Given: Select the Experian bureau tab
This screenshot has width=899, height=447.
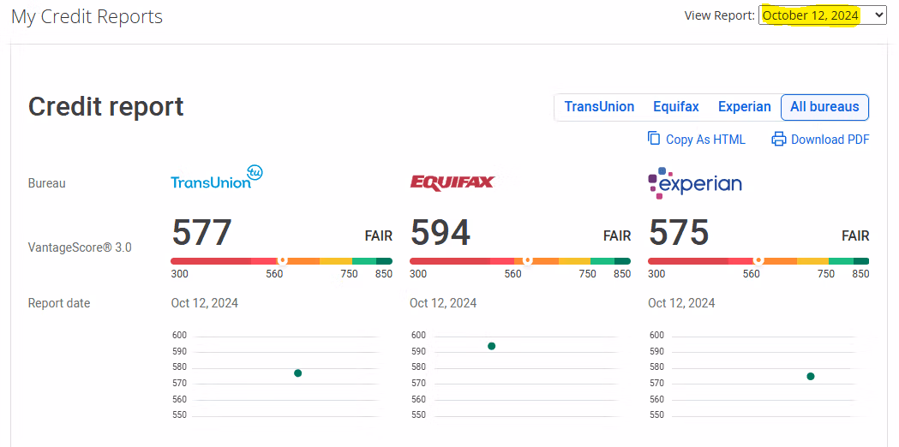Looking at the screenshot, I should tap(744, 107).
